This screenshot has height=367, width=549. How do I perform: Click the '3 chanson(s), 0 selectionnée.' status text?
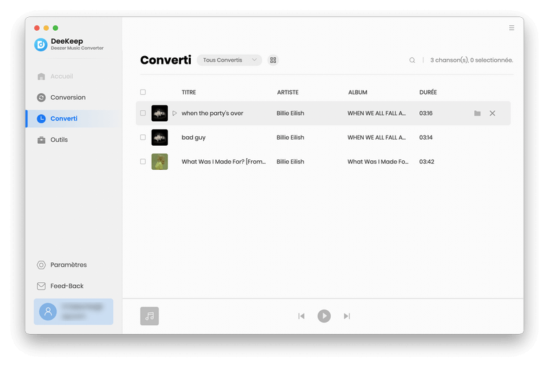(x=471, y=60)
